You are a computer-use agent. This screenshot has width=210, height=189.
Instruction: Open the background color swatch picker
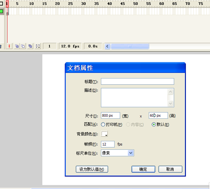pos(104,134)
